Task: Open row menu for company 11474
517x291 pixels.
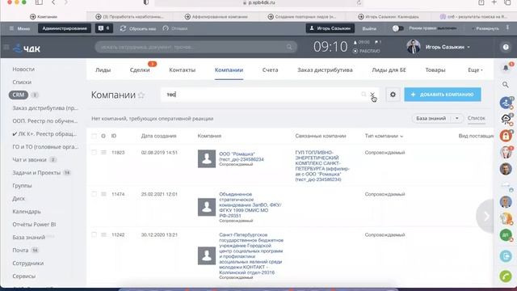Action: (x=103, y=194)
